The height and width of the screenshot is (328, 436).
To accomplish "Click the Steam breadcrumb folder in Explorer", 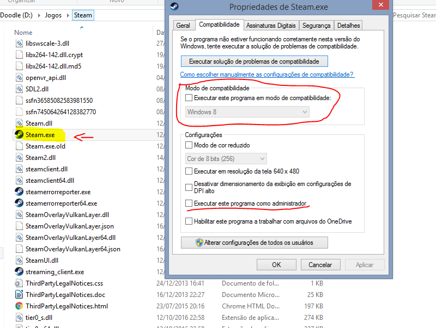I will point(83,15).
